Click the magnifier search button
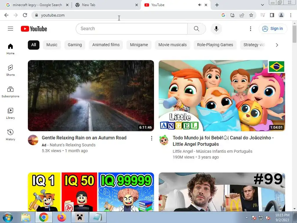 (197, 29)
